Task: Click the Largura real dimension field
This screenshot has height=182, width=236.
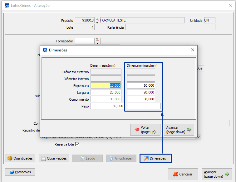Action: point(106,92)
